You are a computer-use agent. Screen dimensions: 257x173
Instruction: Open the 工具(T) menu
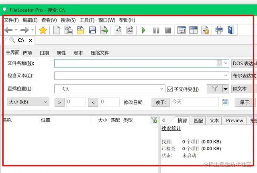point(87,20)
